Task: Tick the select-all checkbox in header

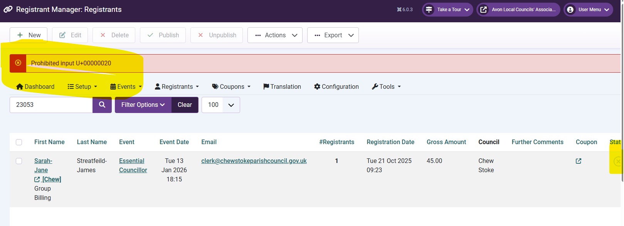Action: click(19, 142)
